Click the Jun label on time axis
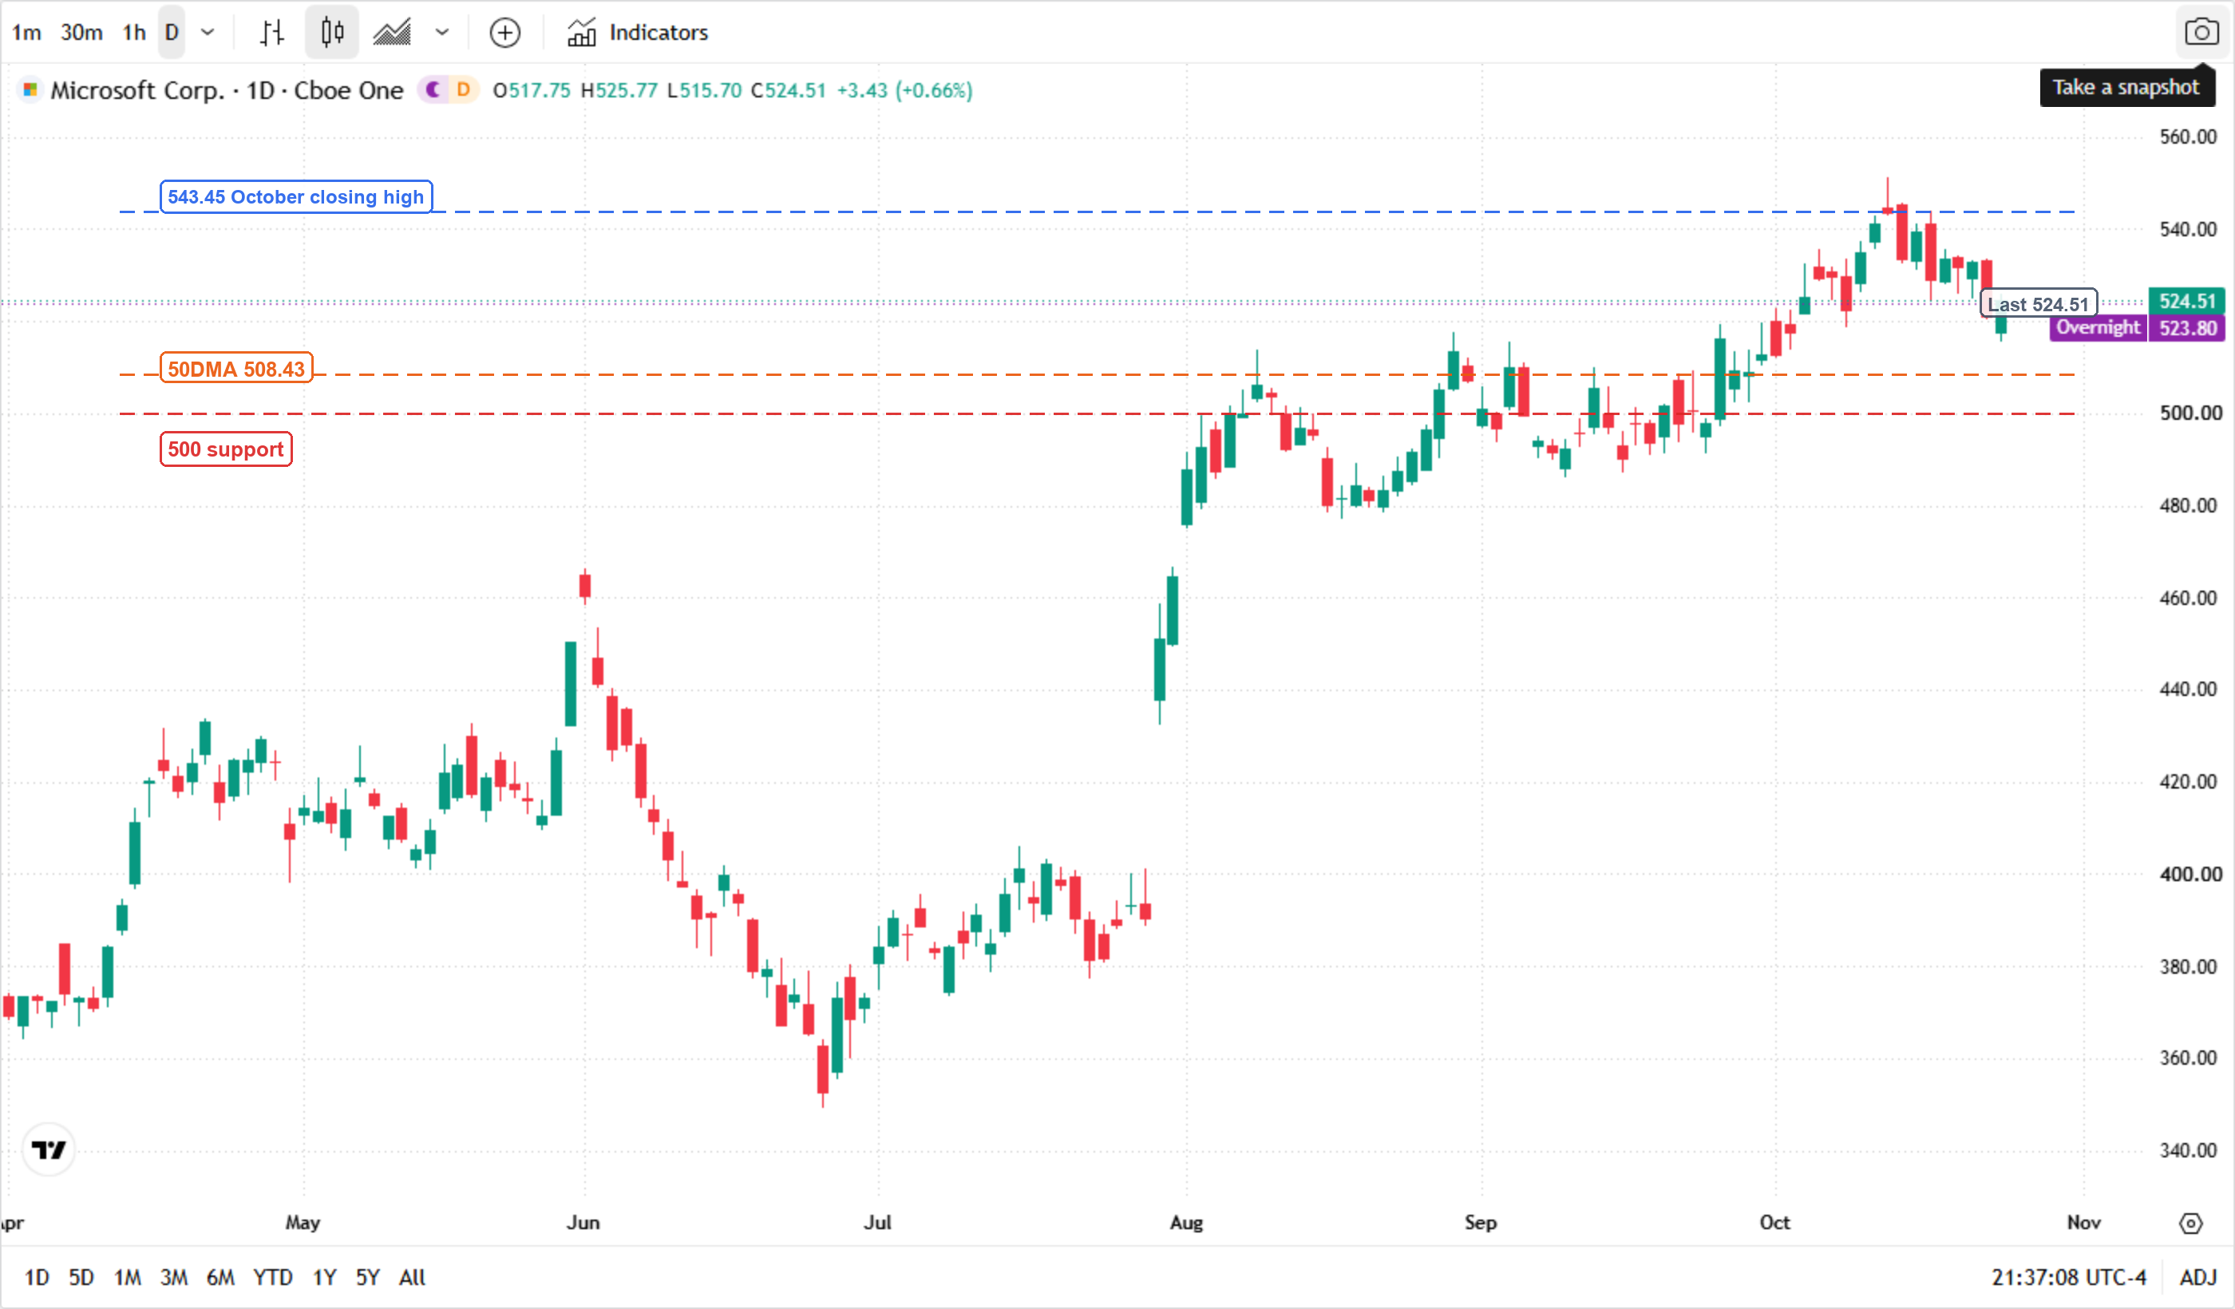Viewport: 2235px width, 1309px height. pyautogui.click(x=583, y=1223)
